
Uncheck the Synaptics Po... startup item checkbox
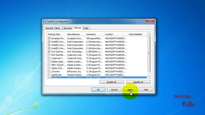click(x=49, y=38)
